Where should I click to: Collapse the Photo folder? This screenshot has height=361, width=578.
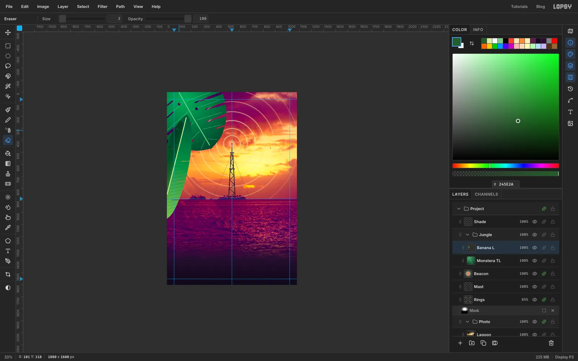467,322
